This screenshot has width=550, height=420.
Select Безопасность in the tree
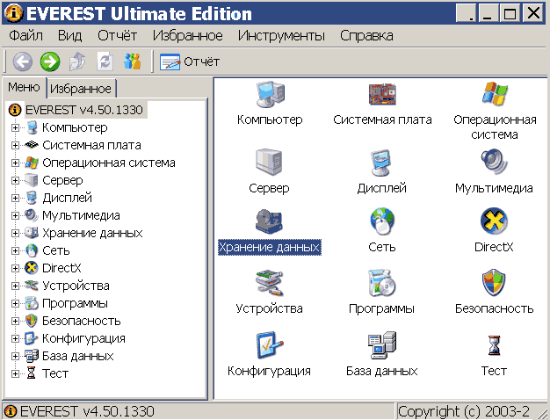[82, 321]
